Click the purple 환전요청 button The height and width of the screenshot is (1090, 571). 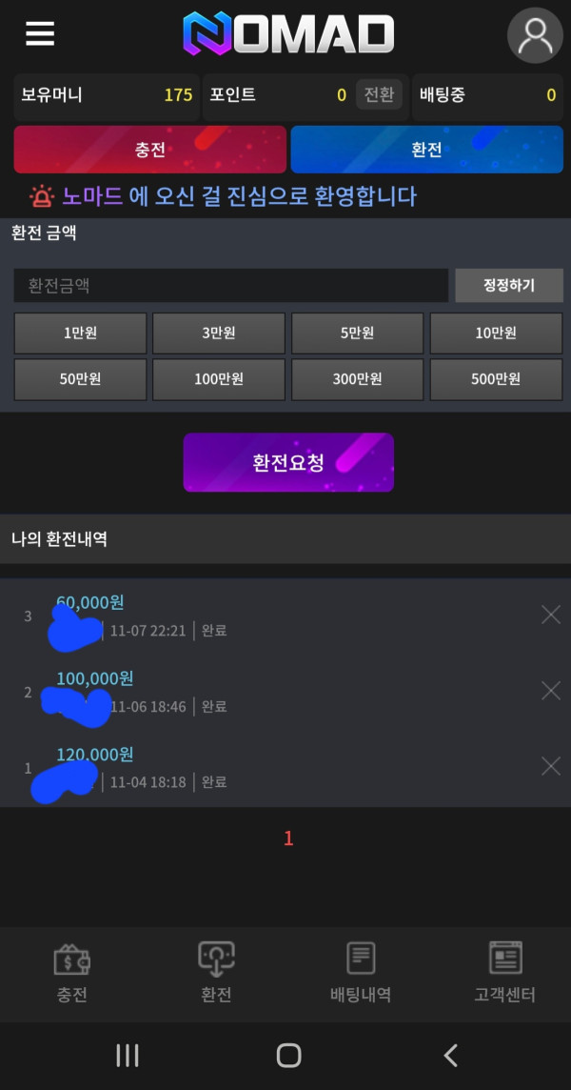(288, 462)
